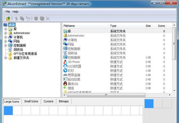Click the horizontal scroll left arrow
This screenshot has width=179, height=123.
64,95
